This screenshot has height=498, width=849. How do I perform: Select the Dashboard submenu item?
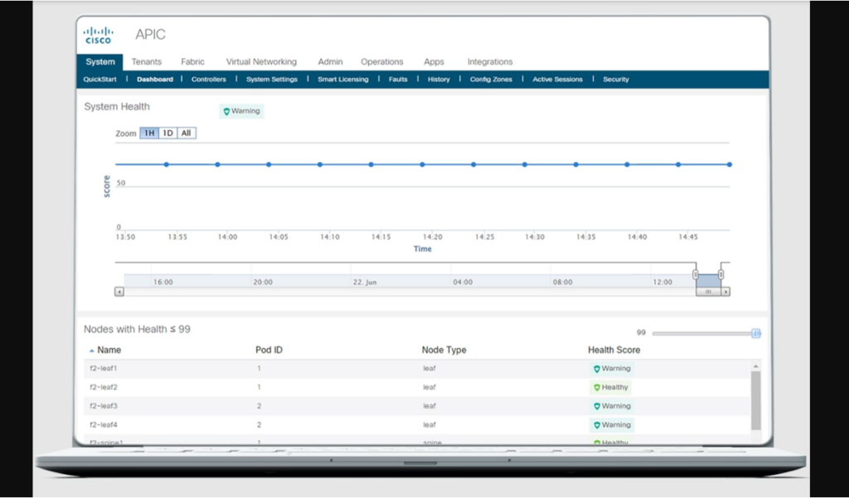[x=155, y=79]
